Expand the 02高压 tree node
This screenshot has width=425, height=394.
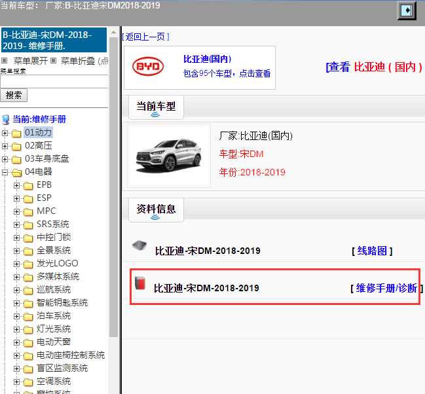point(5,146)
